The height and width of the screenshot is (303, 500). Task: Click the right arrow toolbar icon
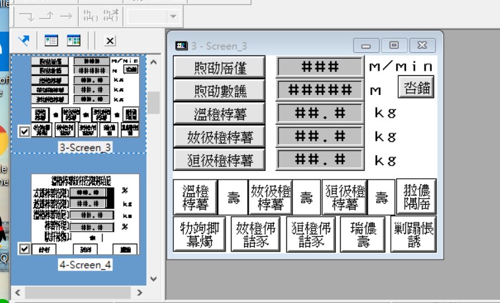[66, 16]
